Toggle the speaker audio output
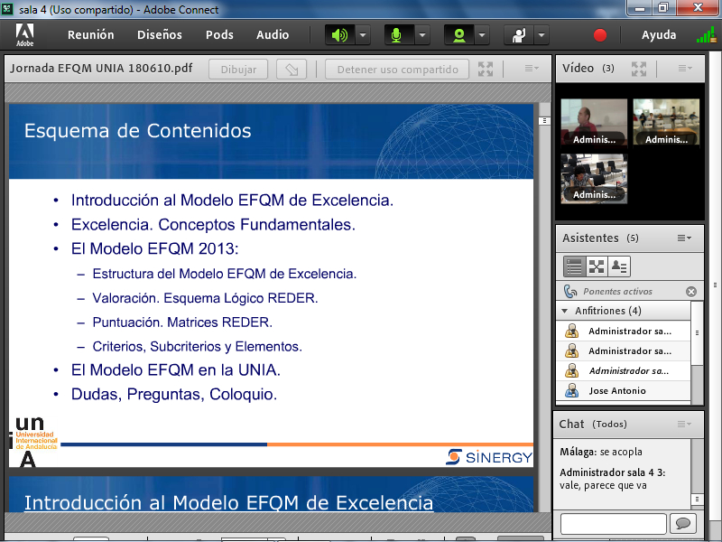Screen dimensions: 722x542 [340, 35]
